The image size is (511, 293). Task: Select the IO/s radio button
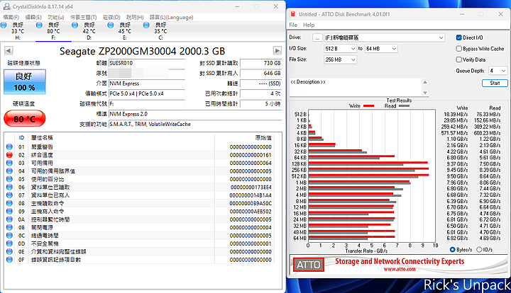479,249
